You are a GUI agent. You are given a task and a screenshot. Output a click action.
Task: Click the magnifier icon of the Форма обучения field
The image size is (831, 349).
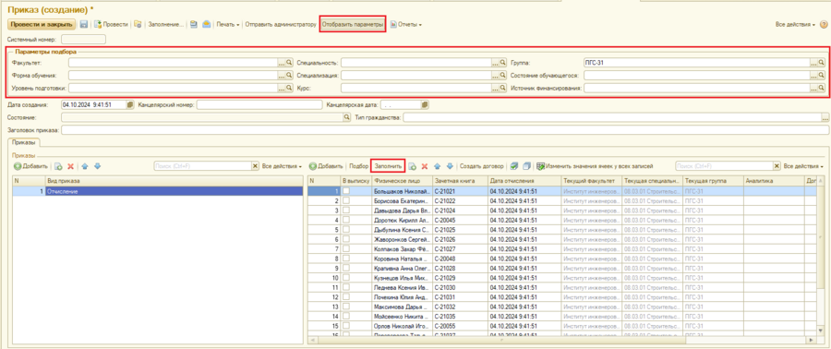289,75
